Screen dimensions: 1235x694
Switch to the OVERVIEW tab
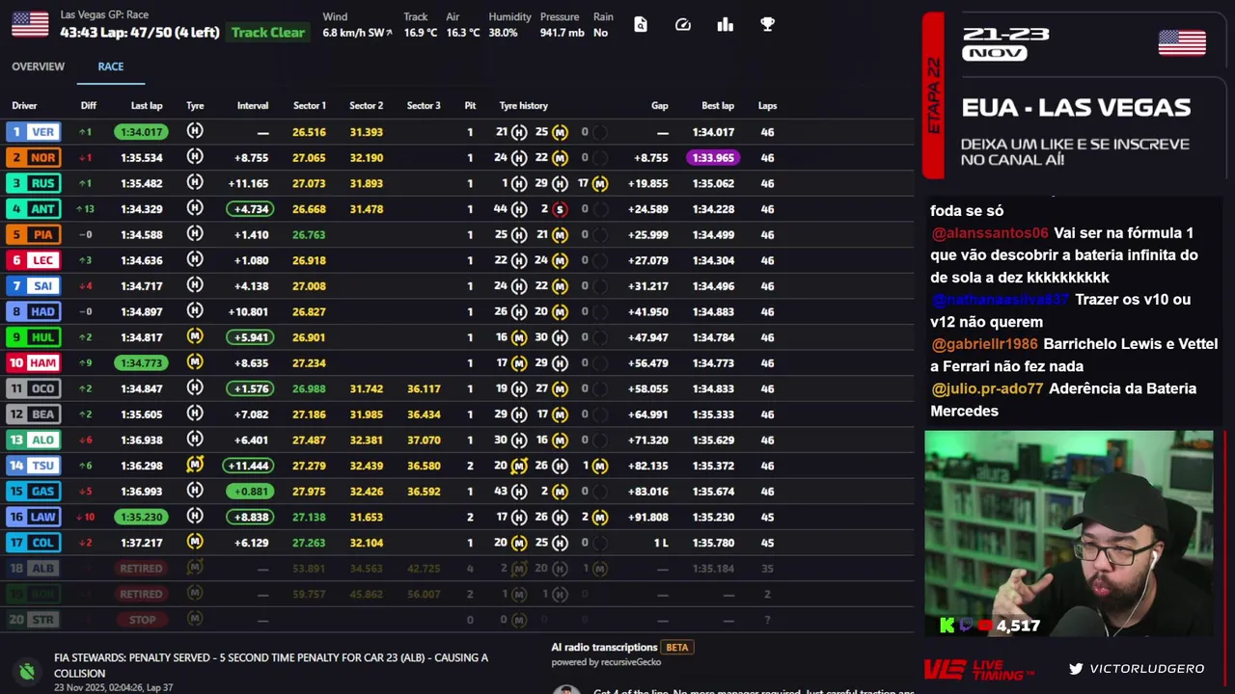click(38, 67)
